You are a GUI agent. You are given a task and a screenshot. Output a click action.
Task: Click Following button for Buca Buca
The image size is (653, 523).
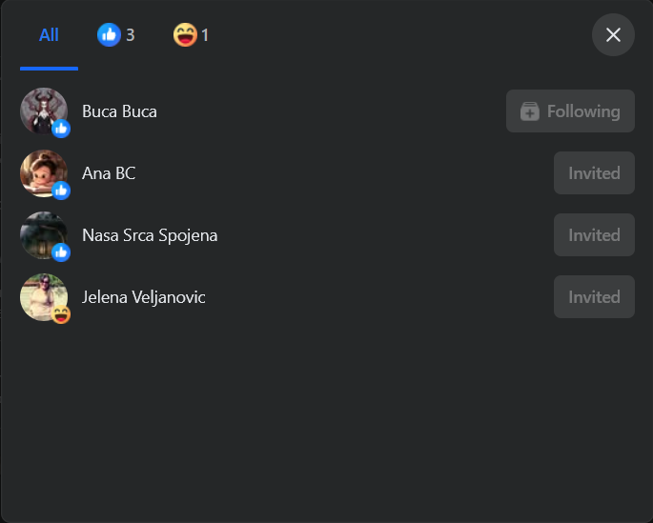click(570, 111)
